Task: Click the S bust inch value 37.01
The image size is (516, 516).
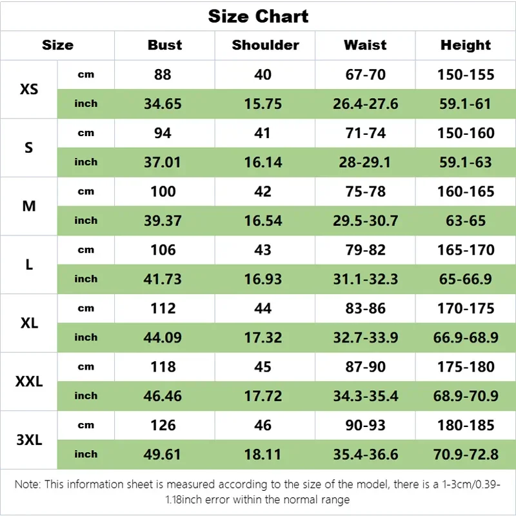Action: tap(163, 163)
